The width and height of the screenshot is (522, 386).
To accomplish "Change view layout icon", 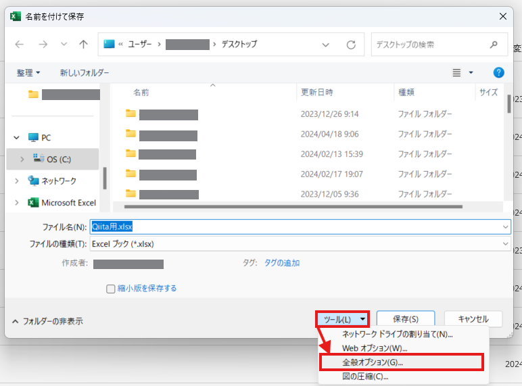I will (x=456, y=72).
